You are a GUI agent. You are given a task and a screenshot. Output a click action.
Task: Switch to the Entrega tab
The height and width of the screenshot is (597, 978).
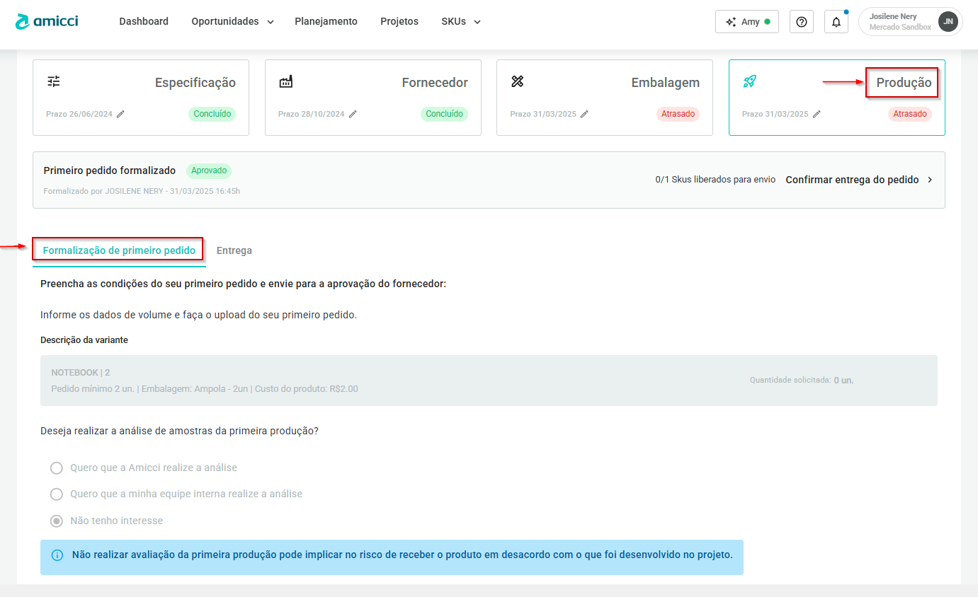point(234,250)
